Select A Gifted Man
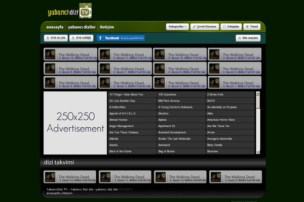Screen dimensions: 304x202 coord(132,107)
